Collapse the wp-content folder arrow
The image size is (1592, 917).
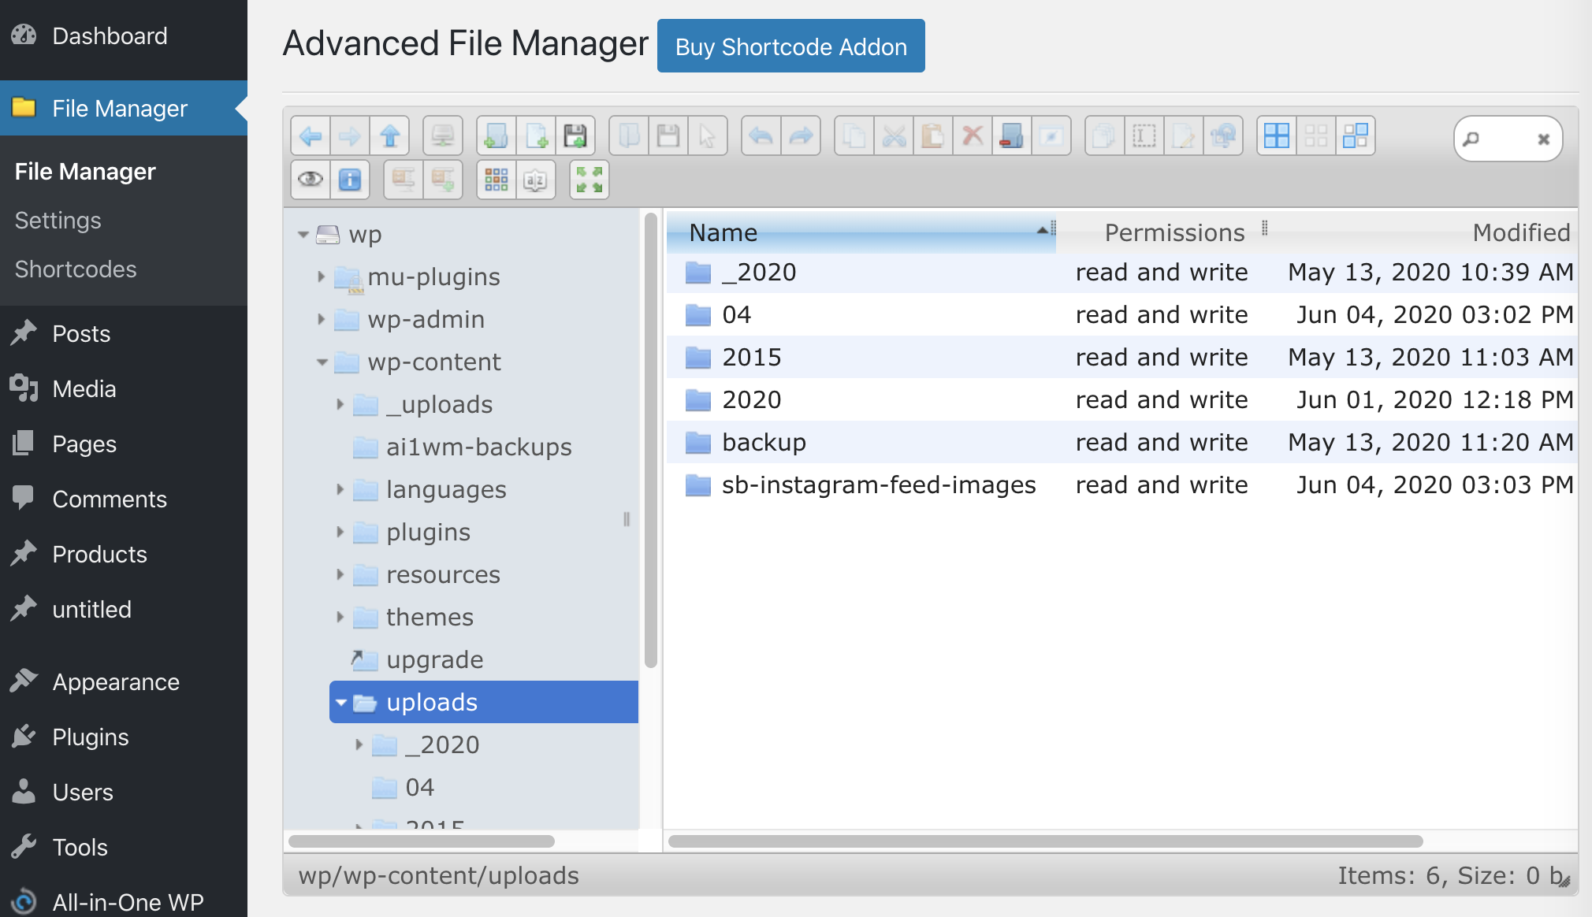point(322,362)
